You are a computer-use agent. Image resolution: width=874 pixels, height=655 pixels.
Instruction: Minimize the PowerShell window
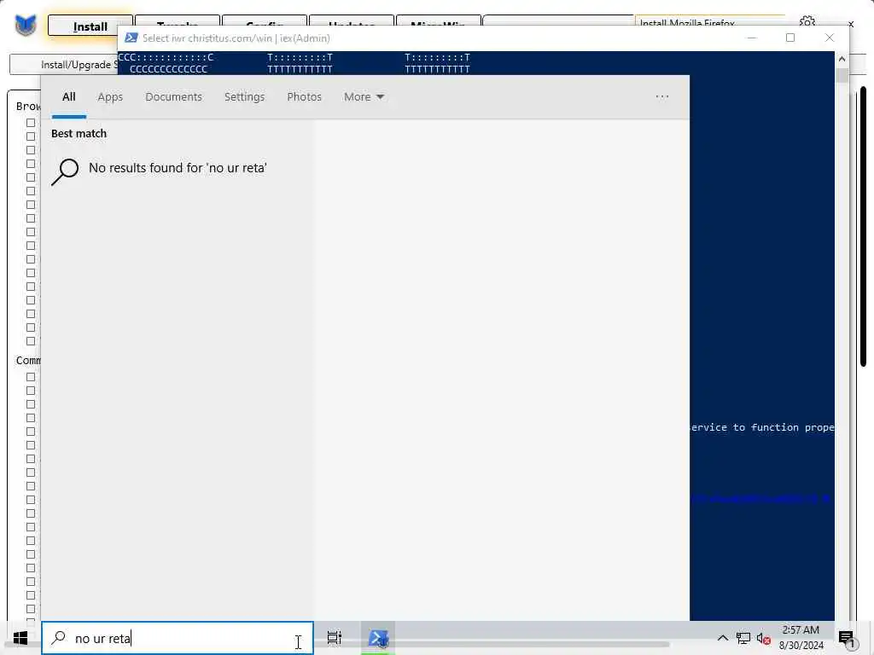(752, 38)
